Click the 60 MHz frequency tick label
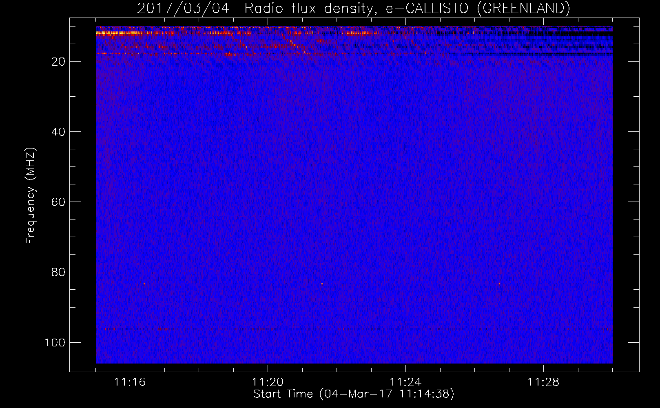Viewport: 660px width, 408px height. click(58, 202)
